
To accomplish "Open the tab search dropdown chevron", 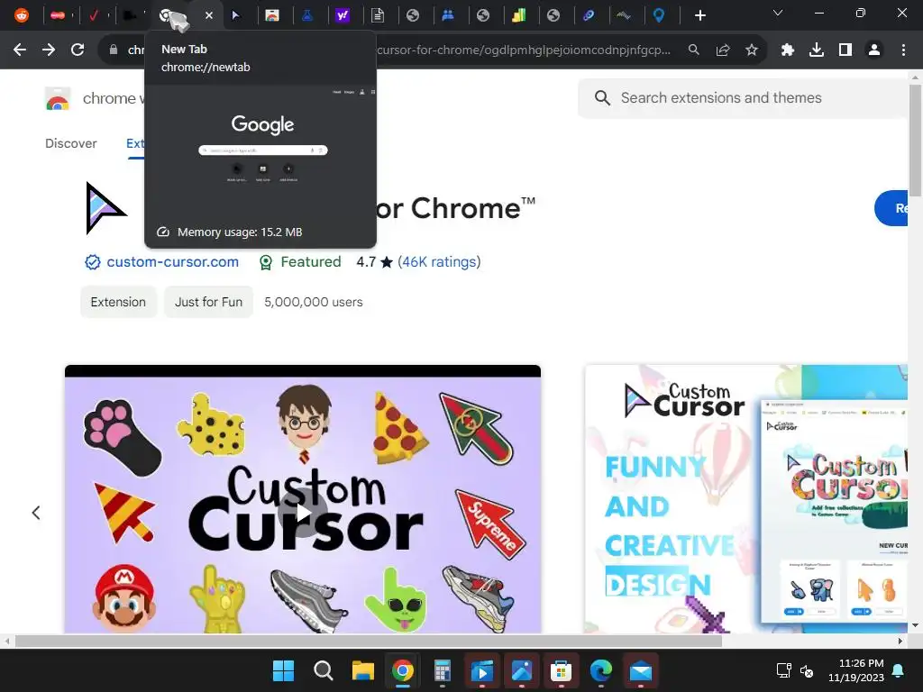I will [778, 13].
